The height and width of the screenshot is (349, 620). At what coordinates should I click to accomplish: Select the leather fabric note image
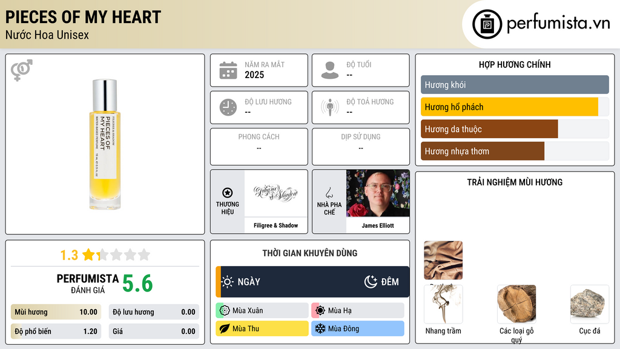click(443, 261)
